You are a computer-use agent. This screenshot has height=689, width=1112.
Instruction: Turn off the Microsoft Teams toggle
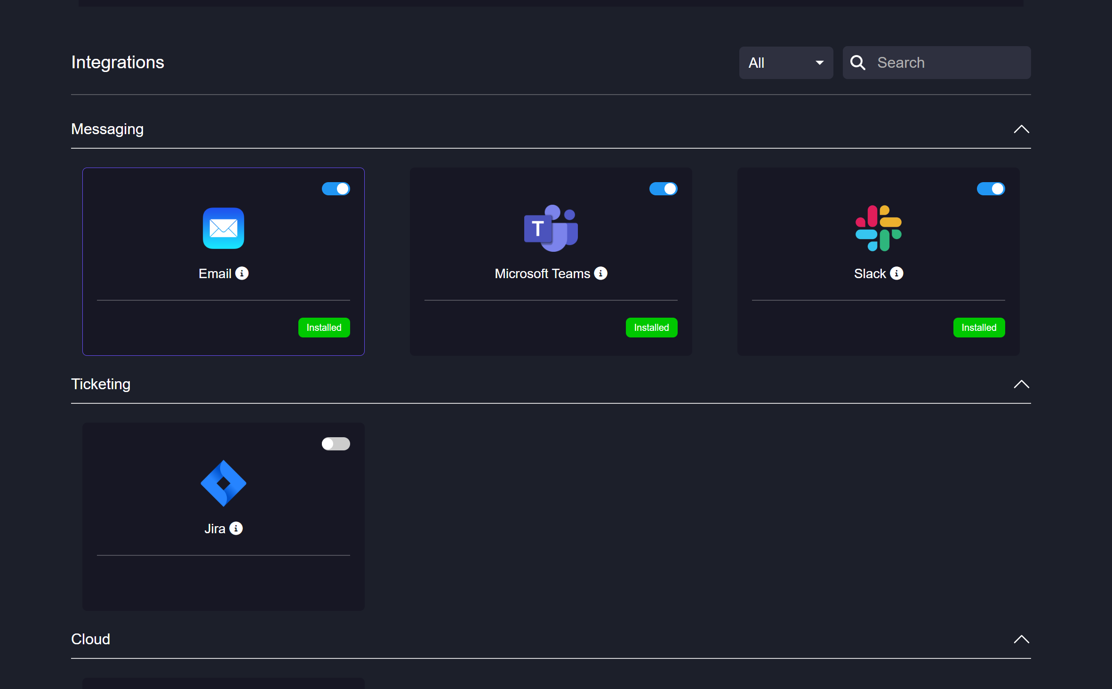(663, 189)
